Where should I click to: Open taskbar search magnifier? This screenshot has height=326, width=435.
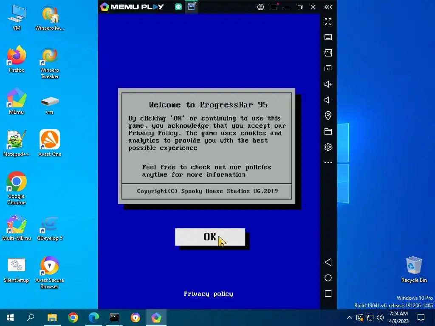coord(31,318)
